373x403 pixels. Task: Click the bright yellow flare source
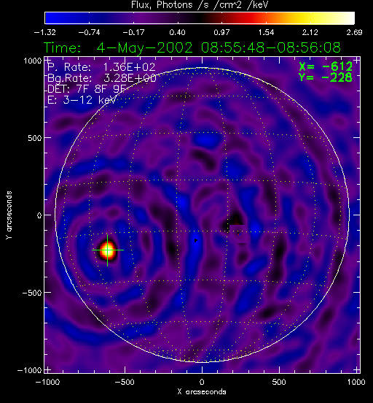(108, 250)
